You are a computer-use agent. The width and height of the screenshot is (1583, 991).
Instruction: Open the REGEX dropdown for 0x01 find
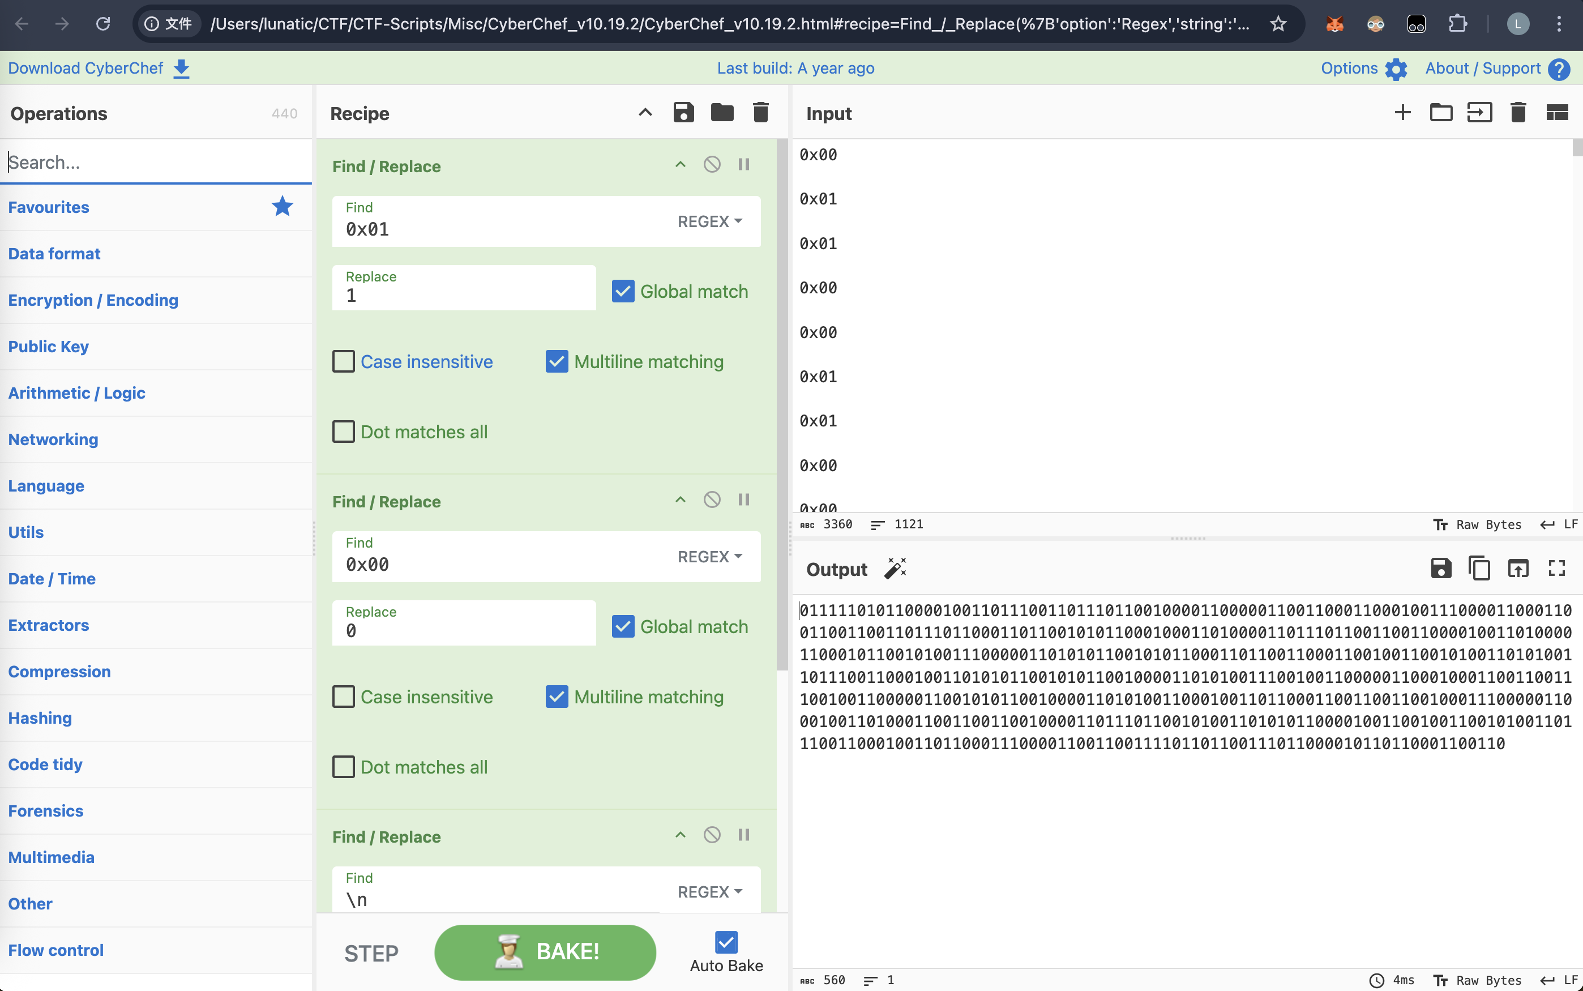pos(709,221)
